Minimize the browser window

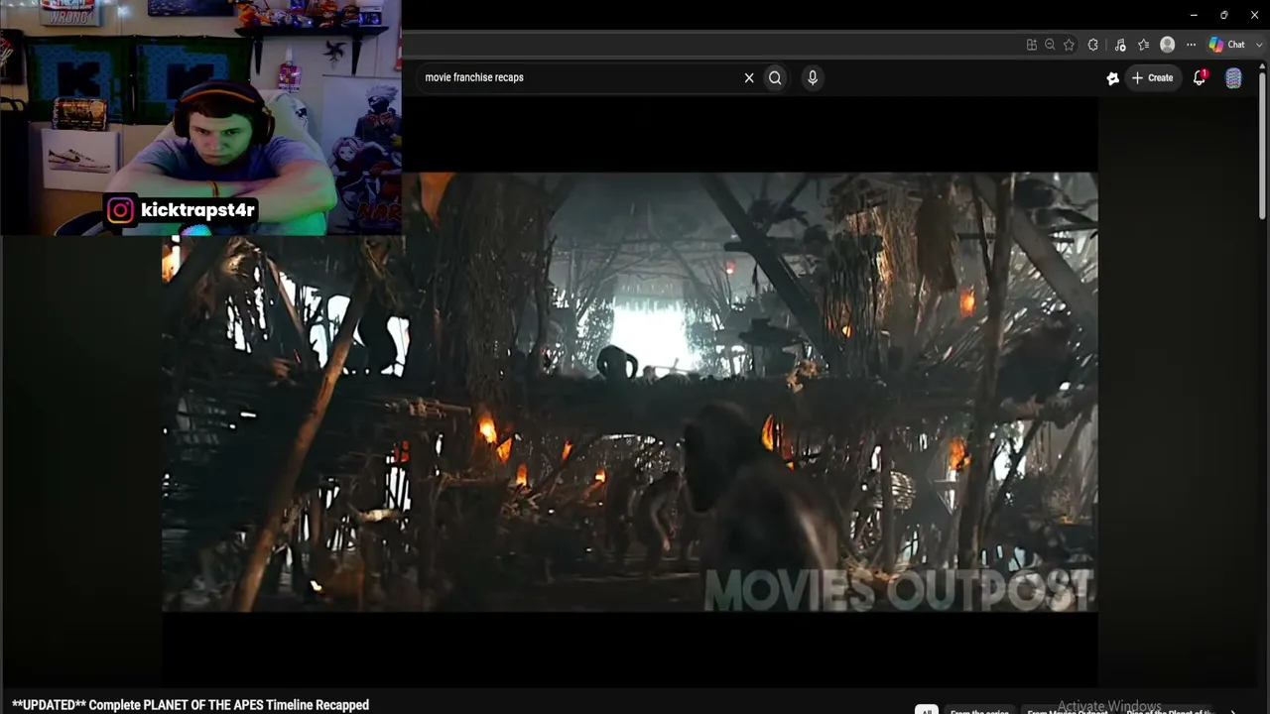pyautogui.click(x=1194, y=15)
